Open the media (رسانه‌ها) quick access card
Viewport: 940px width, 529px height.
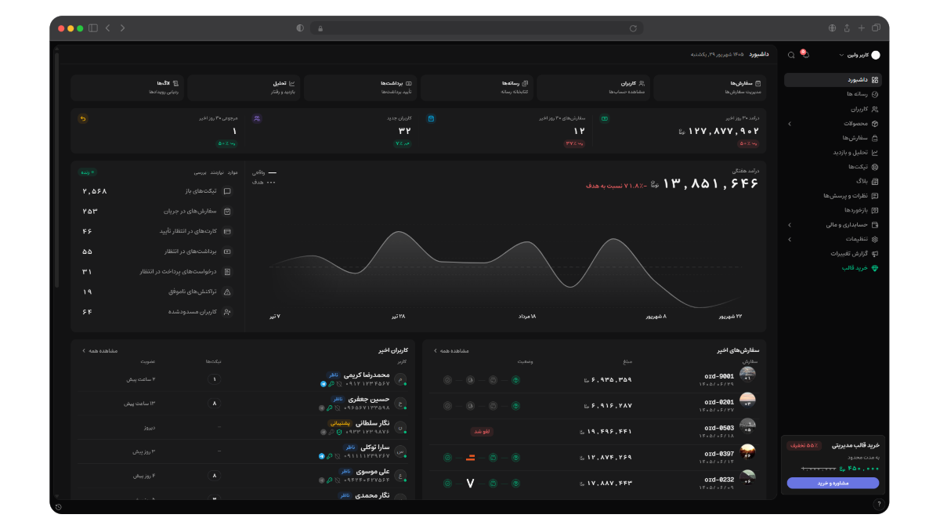[477, 88]
